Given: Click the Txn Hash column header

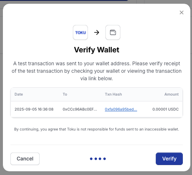Looking at the screenshot, I should coord(113,94).
